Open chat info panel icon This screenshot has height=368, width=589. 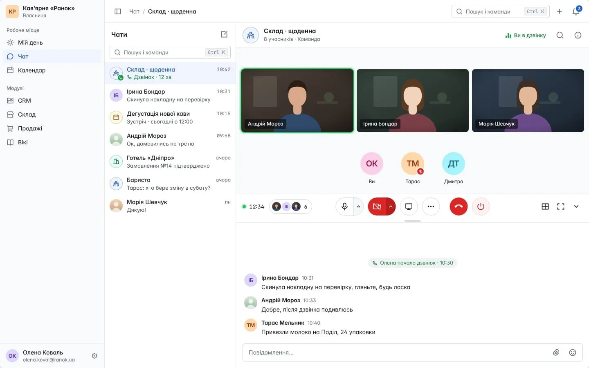pos(578,35)
